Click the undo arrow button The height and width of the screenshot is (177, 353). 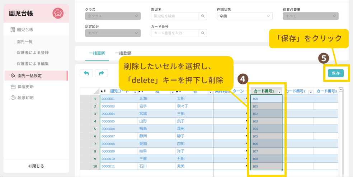(86, 73)
